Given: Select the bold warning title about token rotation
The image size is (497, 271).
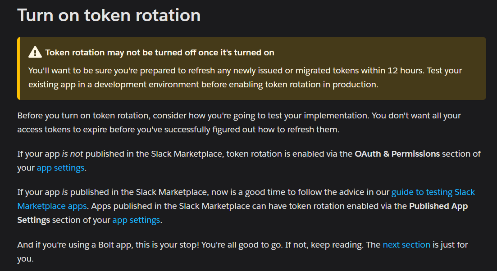Looking at the screenshot, I should [160, 53].
